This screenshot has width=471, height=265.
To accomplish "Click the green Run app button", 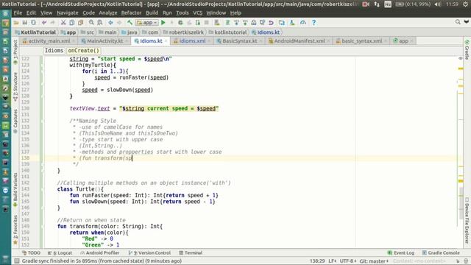I will point(163,23).
